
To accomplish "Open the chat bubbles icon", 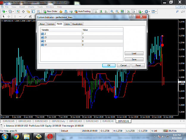I will point(183,11).
